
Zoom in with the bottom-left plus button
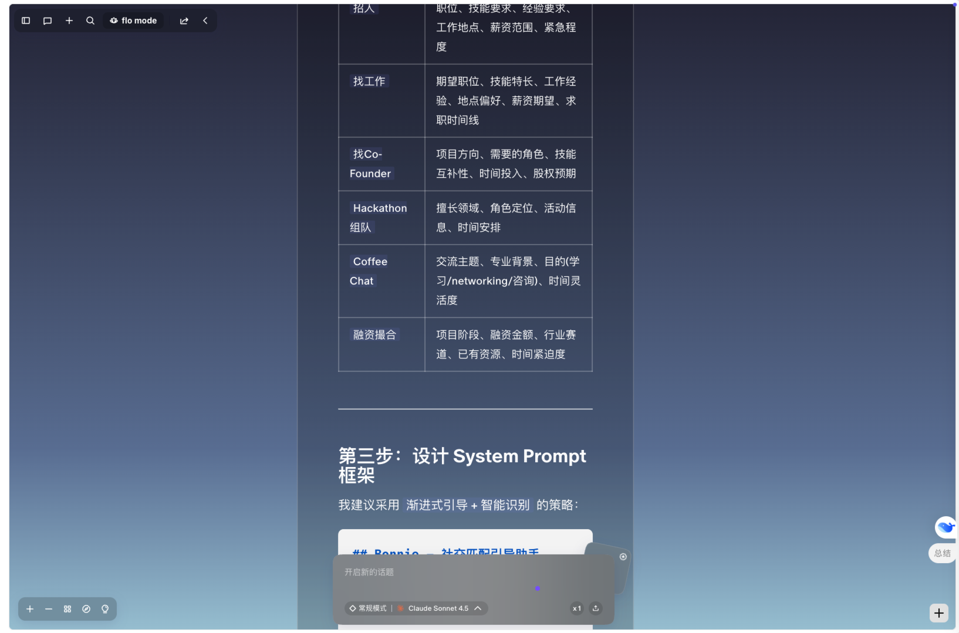point(30,609)
